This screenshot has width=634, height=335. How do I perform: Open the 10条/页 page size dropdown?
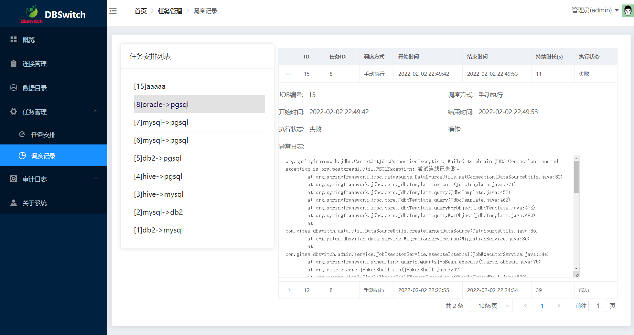491,306
